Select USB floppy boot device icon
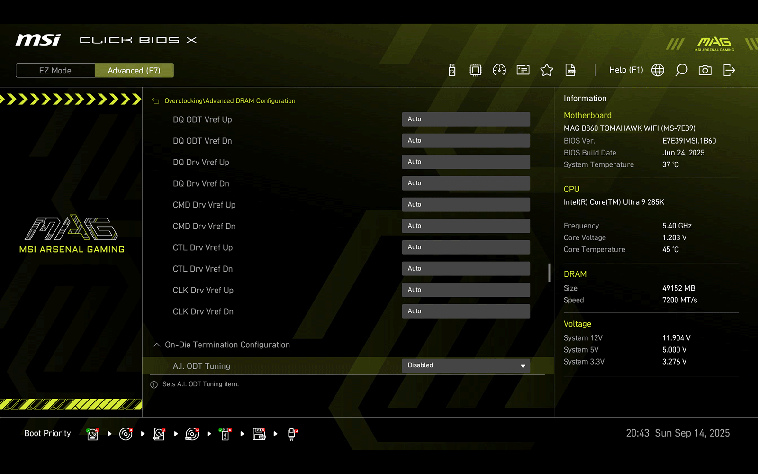Screen dimensions: 758x474 tap(259, 434)
